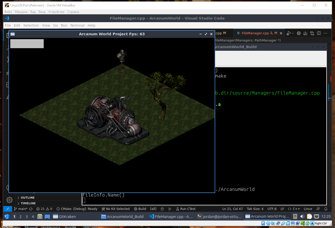Image resolution: width=335 pixels, height=228 pixels.
Task: Open the Run and Debug file button
Action: click(x=289, y=33)
